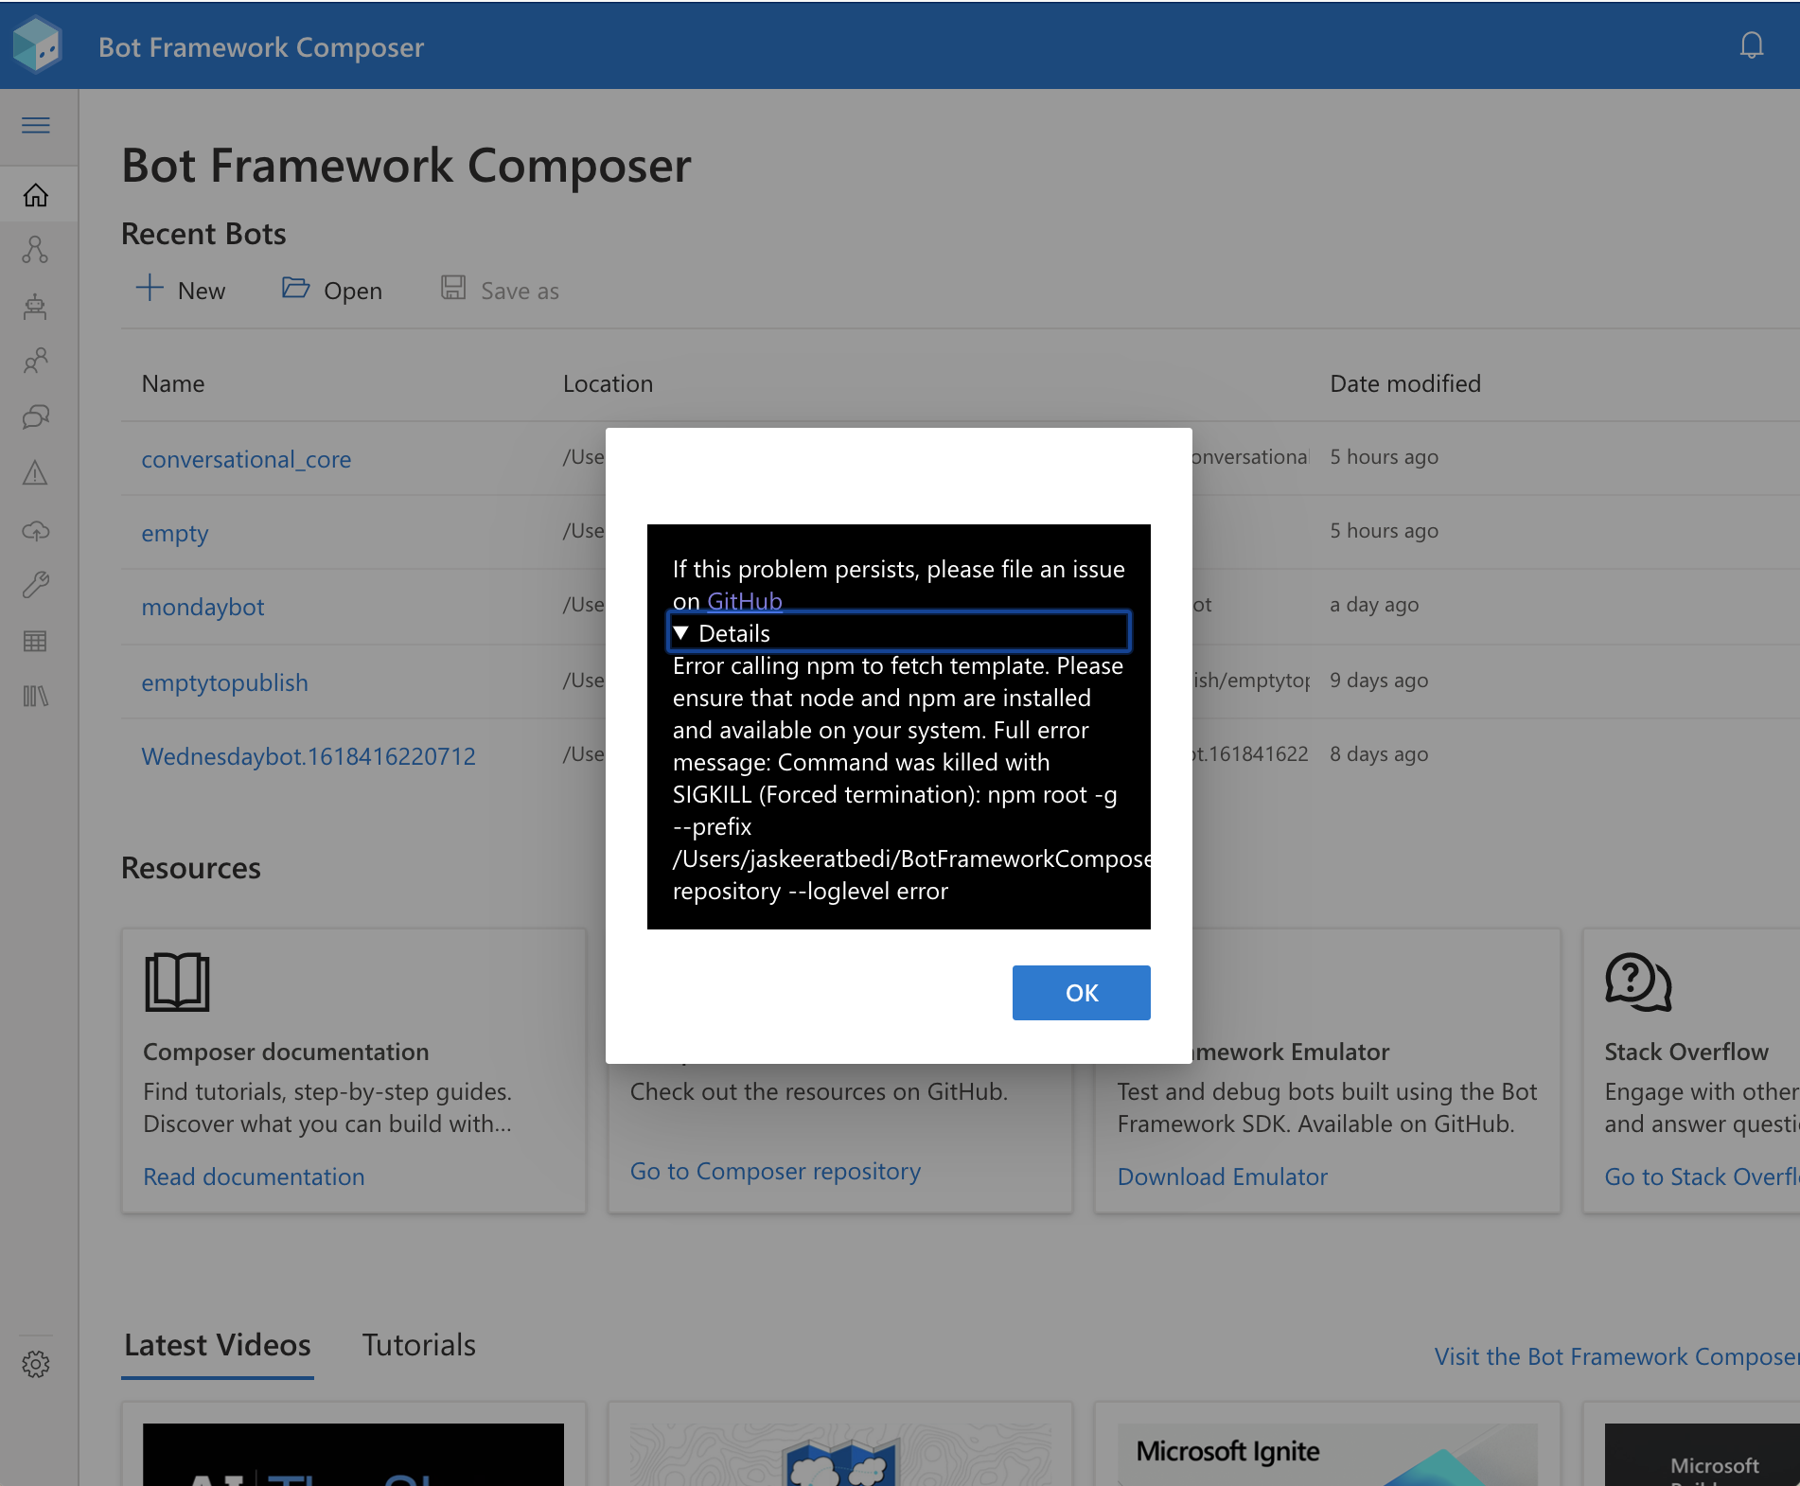Open the bot robot icon in sidebar
The height and width of the screenshot is (1486, 1800).
[36, 306]
